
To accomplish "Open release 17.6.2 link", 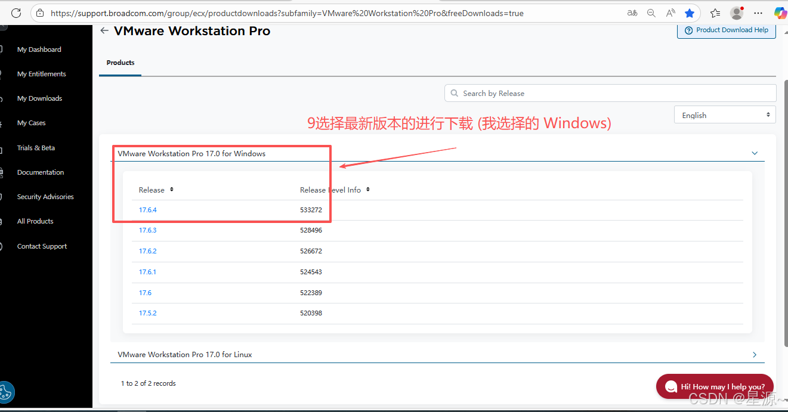I will [147, 251].
